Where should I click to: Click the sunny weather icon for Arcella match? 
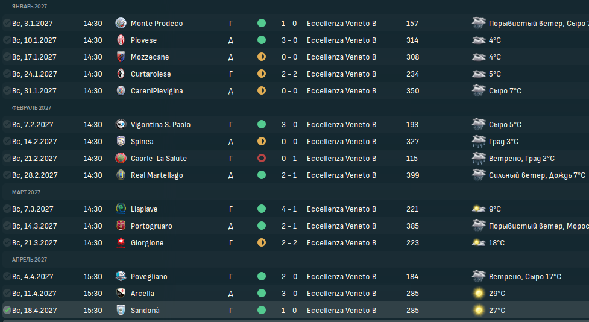coord(479,293)
